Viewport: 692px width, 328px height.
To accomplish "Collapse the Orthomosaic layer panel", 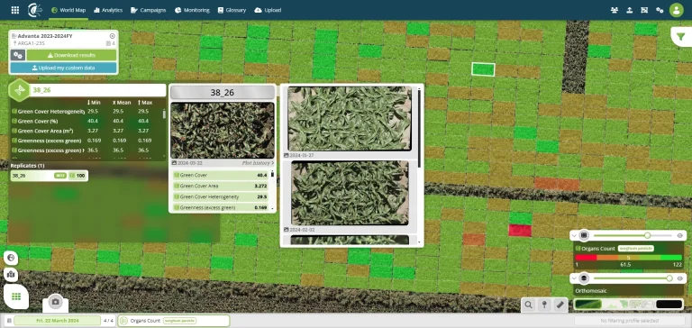I will pos(574,278).
